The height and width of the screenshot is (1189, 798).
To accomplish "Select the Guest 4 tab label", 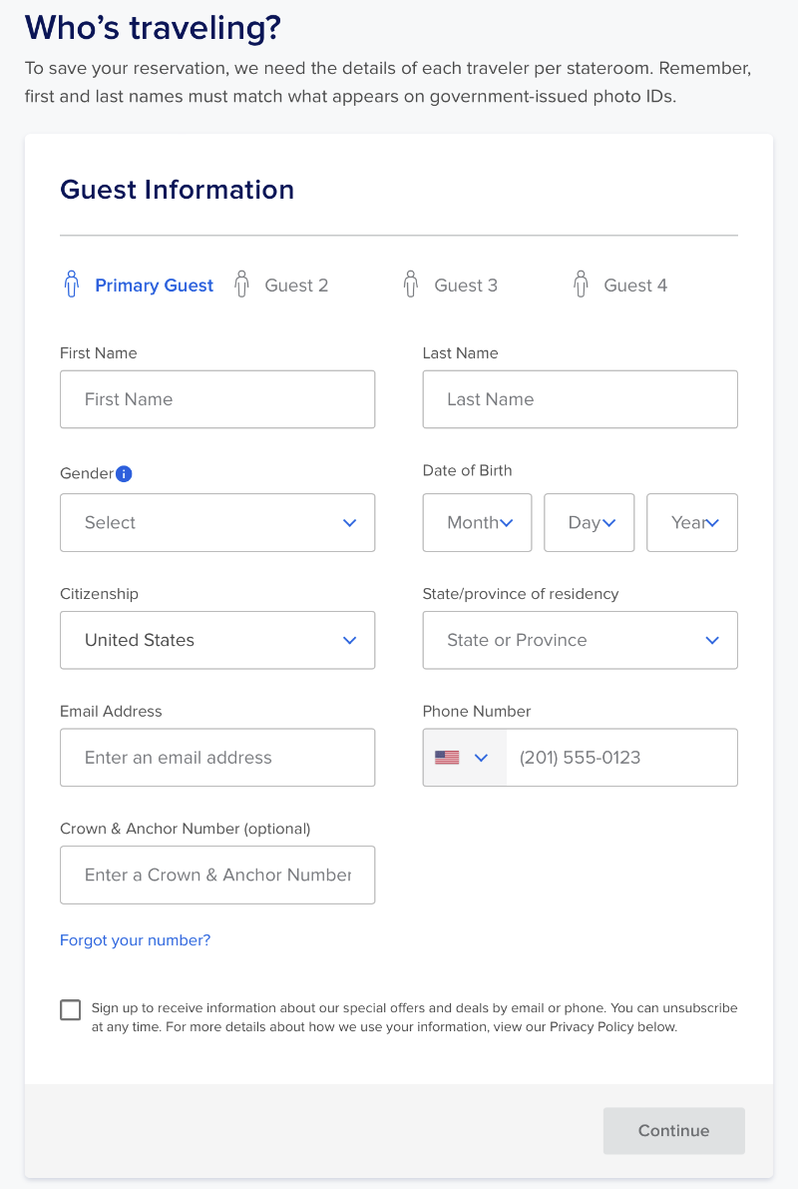I will click(x=635, y=286).
